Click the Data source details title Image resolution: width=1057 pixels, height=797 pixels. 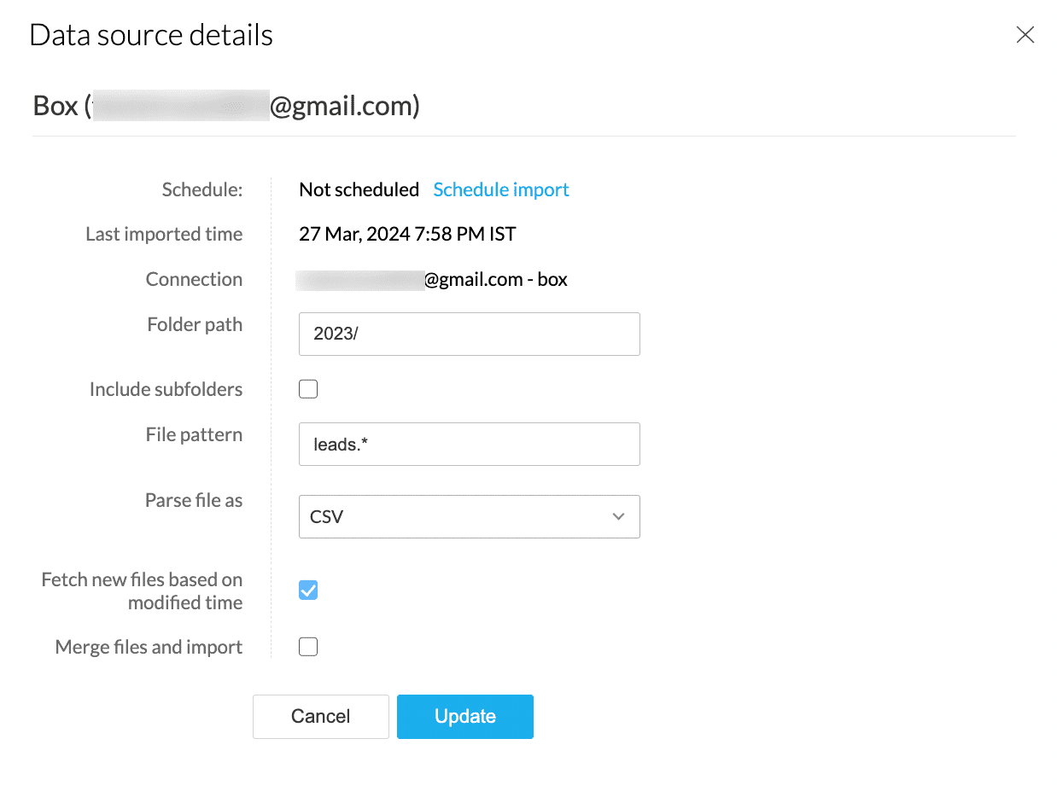(151, 35)
